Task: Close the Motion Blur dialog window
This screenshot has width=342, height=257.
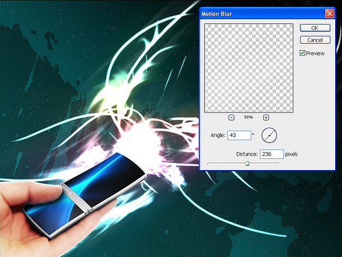Action: click(330, 14)
